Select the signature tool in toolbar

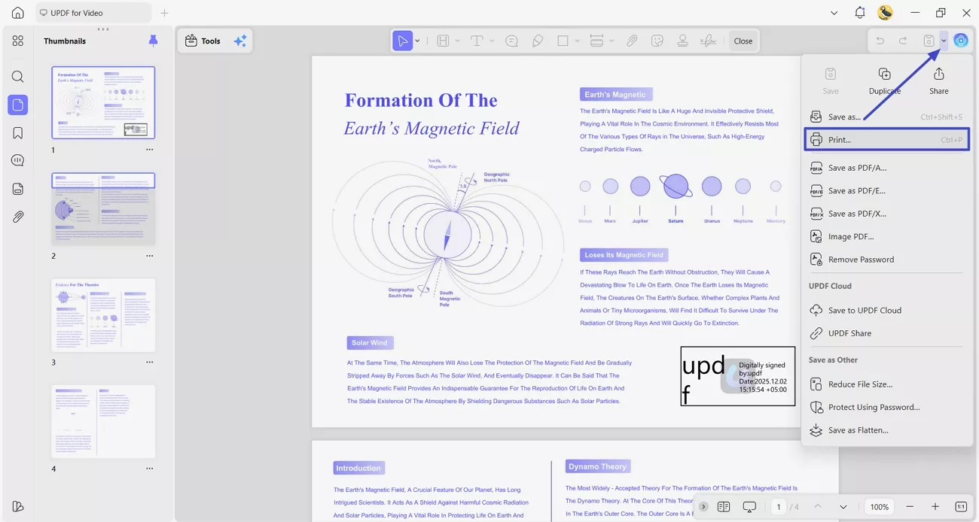(x=708, y=41)
